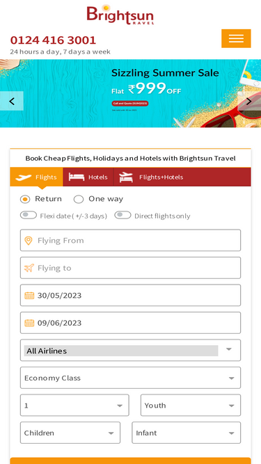Open the Youth passengers dropdown
261x464 pixels.
click(191, 406)
